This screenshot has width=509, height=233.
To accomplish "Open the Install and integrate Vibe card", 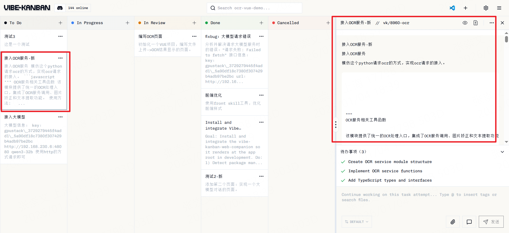I will click(235, 142).
